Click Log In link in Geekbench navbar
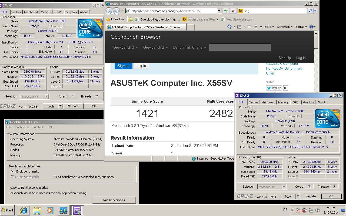The image size is (346, 216). tap(301, 58)
